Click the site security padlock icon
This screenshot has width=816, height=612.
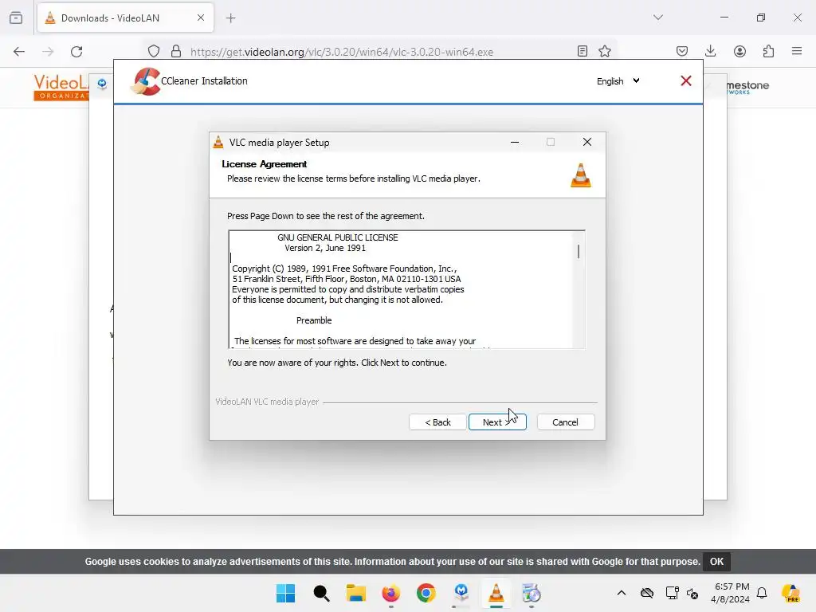[176, 52]
